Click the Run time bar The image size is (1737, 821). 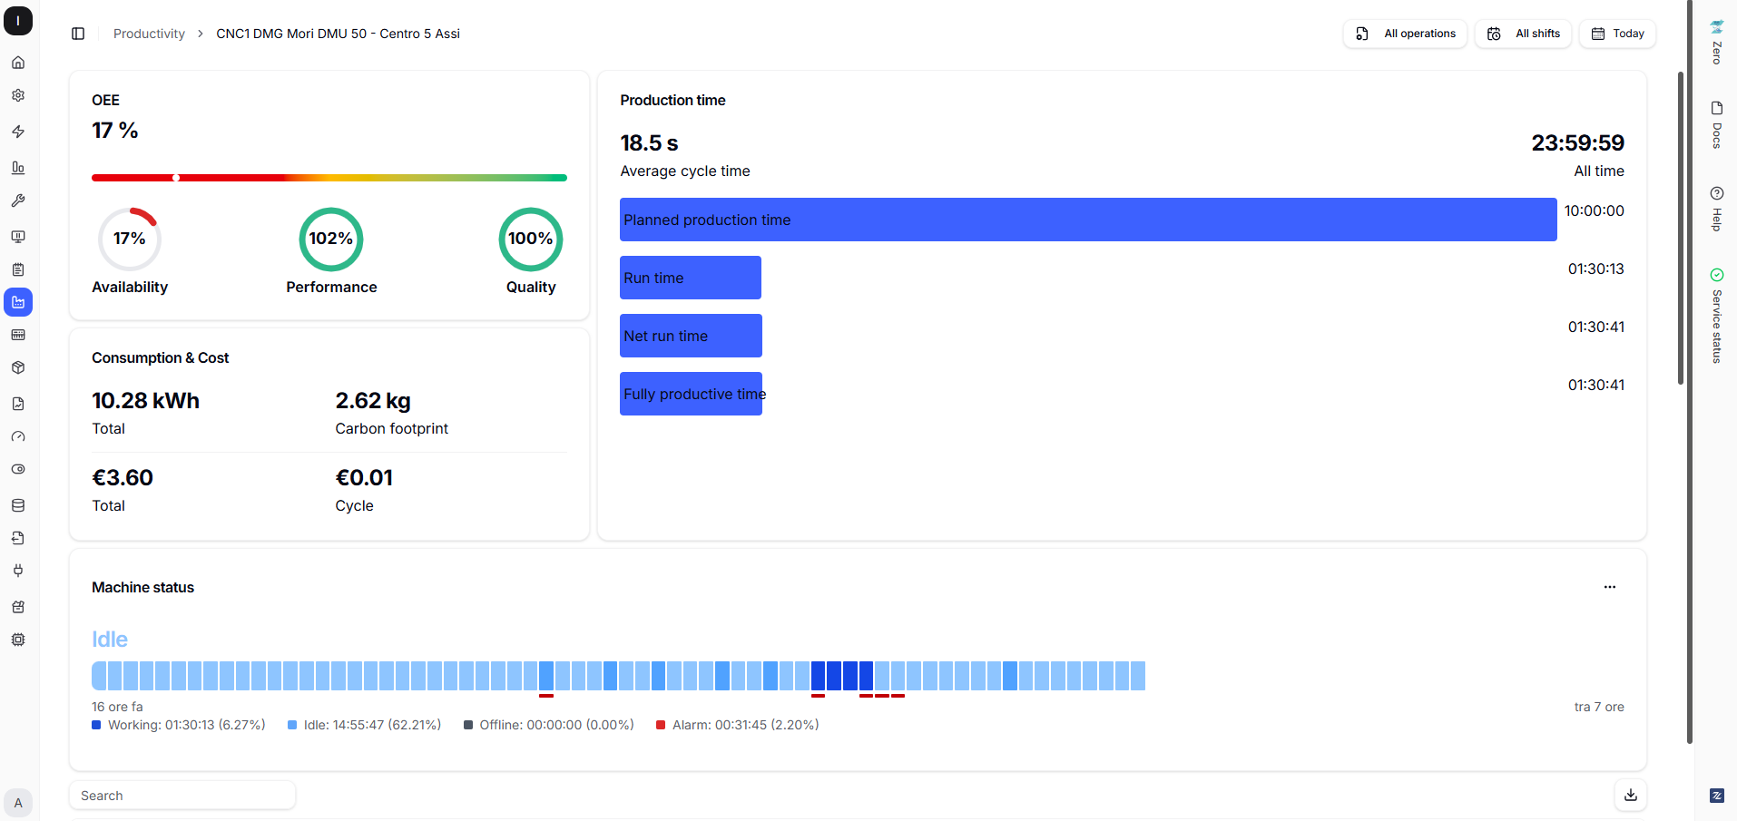pos(691,278)
